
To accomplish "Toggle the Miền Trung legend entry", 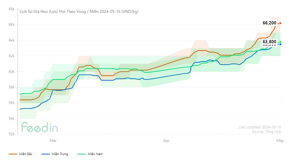I will click(x=60, y=154).
